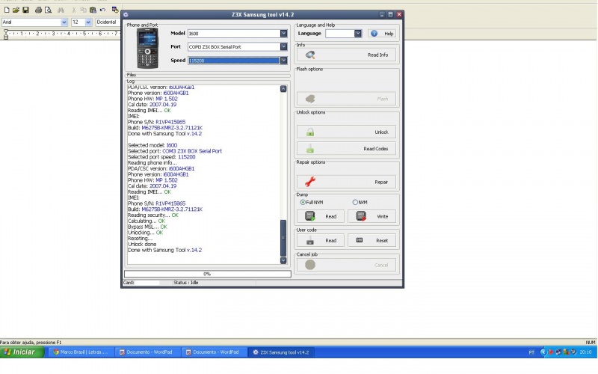Click the red flag tray icon
The width and height of the screenshot is (598, 374).
(x=551, y=352)
